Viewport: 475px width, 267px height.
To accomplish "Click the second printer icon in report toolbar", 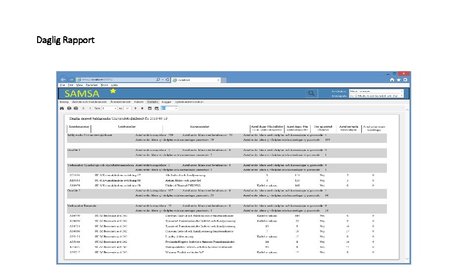I will pyautogui.click(x=76, y=108).
